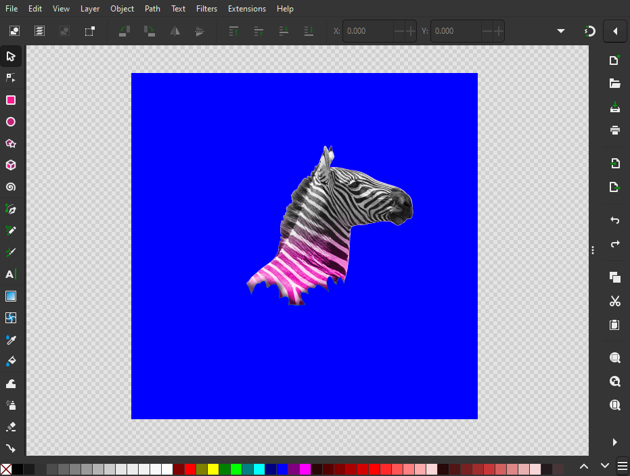Choose the Spiral tool
The height and width of the screenshot is (476, 630).
(11, 187)
